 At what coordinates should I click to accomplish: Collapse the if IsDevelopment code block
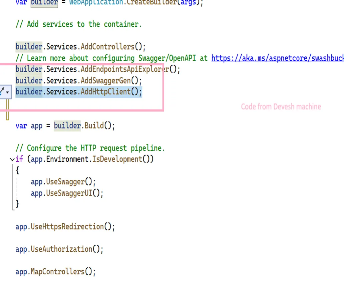click(12, 159)
